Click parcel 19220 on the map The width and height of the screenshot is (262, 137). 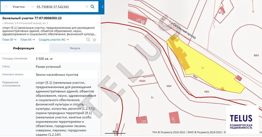click(142, 80)
